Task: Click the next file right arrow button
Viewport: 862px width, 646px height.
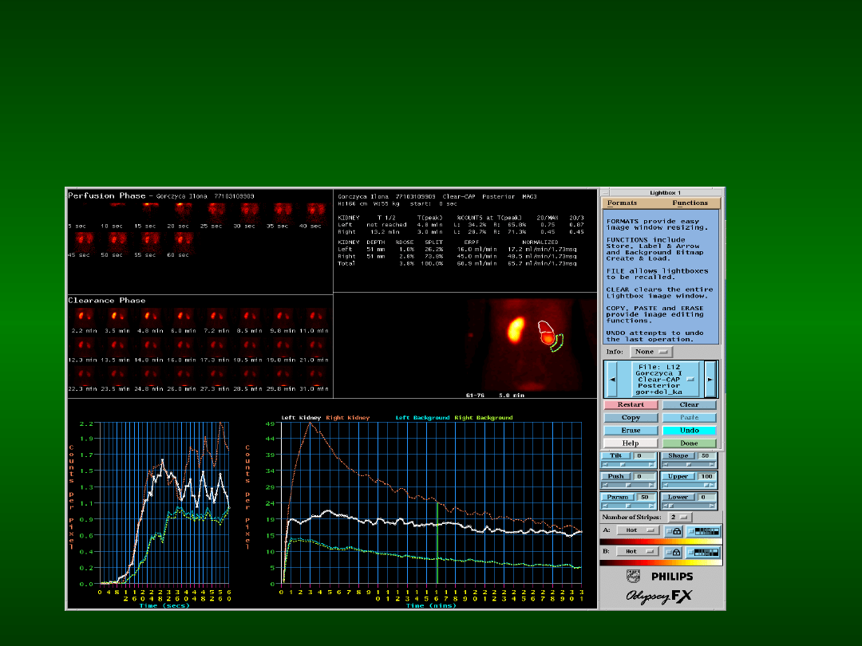Action: coord(710,379)
